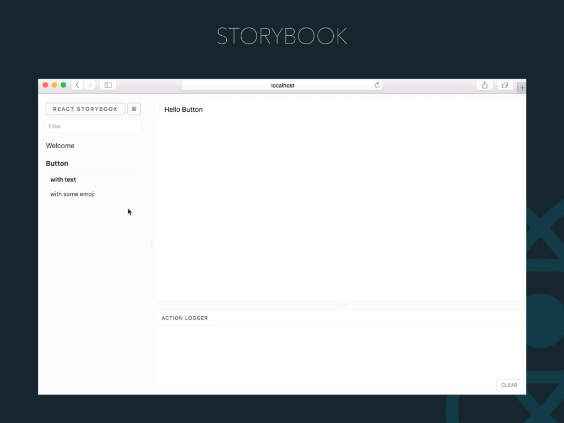Maximize window with the green button
Image resolution: width=564 pixels, height=423 pixels.
coord(63,85)
